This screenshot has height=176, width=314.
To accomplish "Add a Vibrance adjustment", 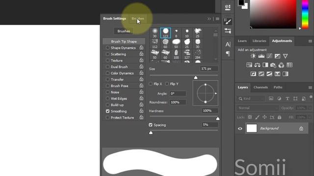I will 286,56.
